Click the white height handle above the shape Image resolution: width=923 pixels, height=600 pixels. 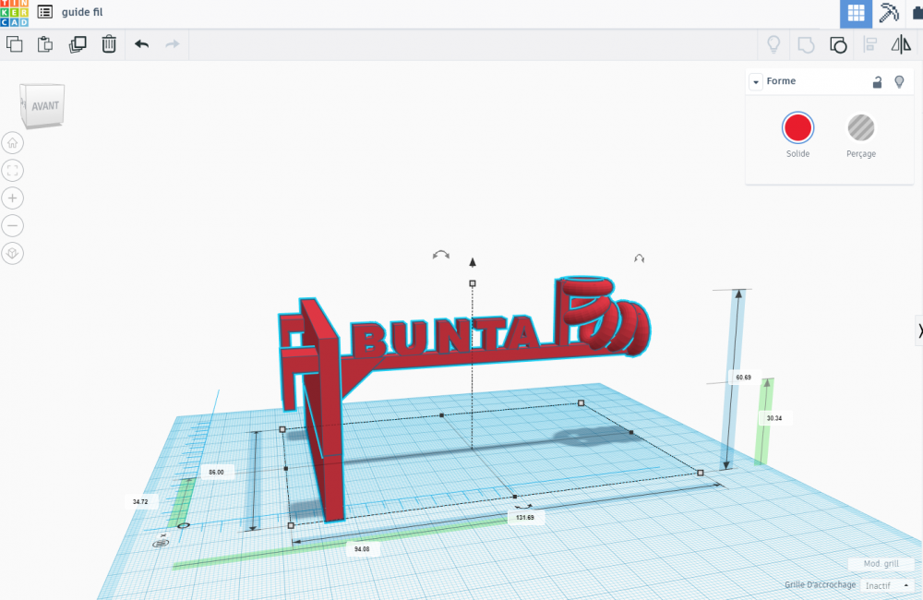pyautogui.click(x=472, y=283)
